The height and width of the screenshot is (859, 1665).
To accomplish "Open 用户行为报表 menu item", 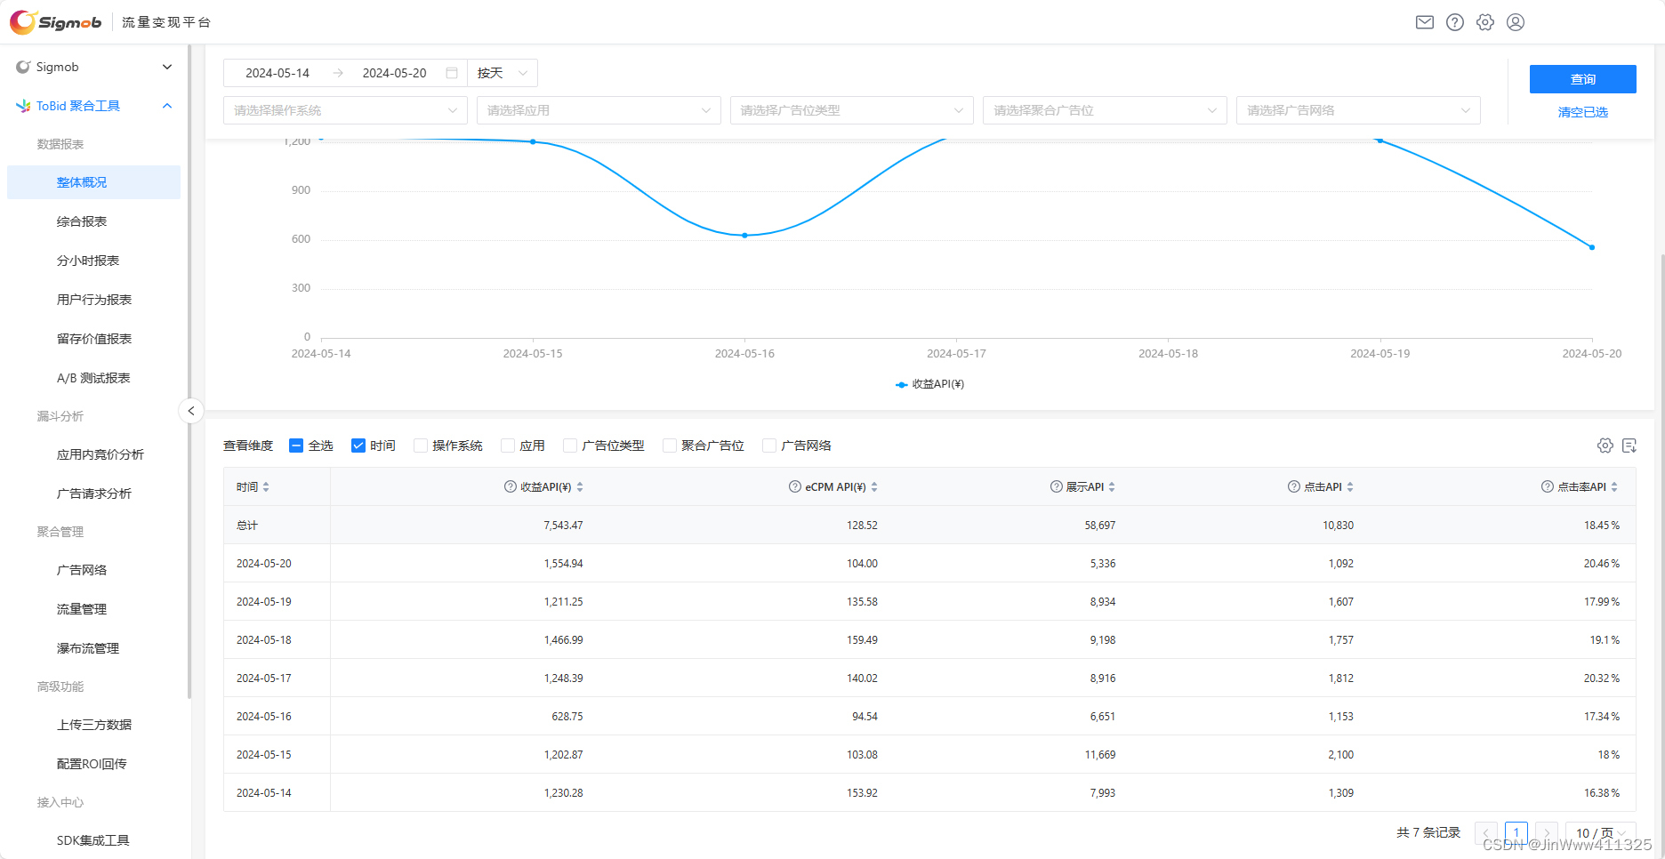I will tap(93, 300).
